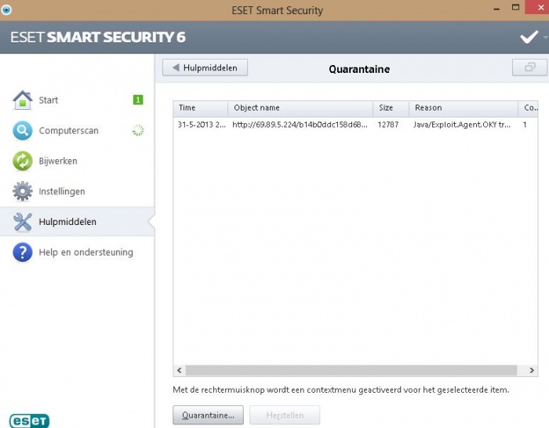Select the Hulpmiddelen sidebar item

[x=78, y=222]
